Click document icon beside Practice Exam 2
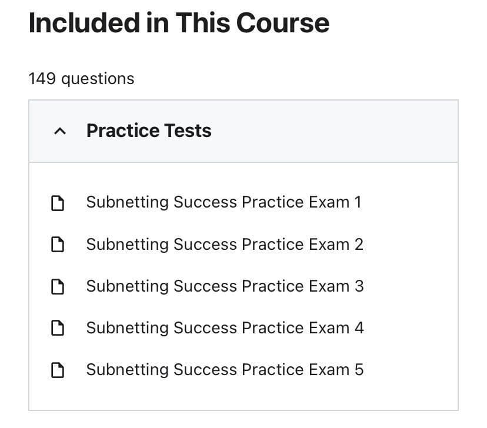 (x=58, y=245)
